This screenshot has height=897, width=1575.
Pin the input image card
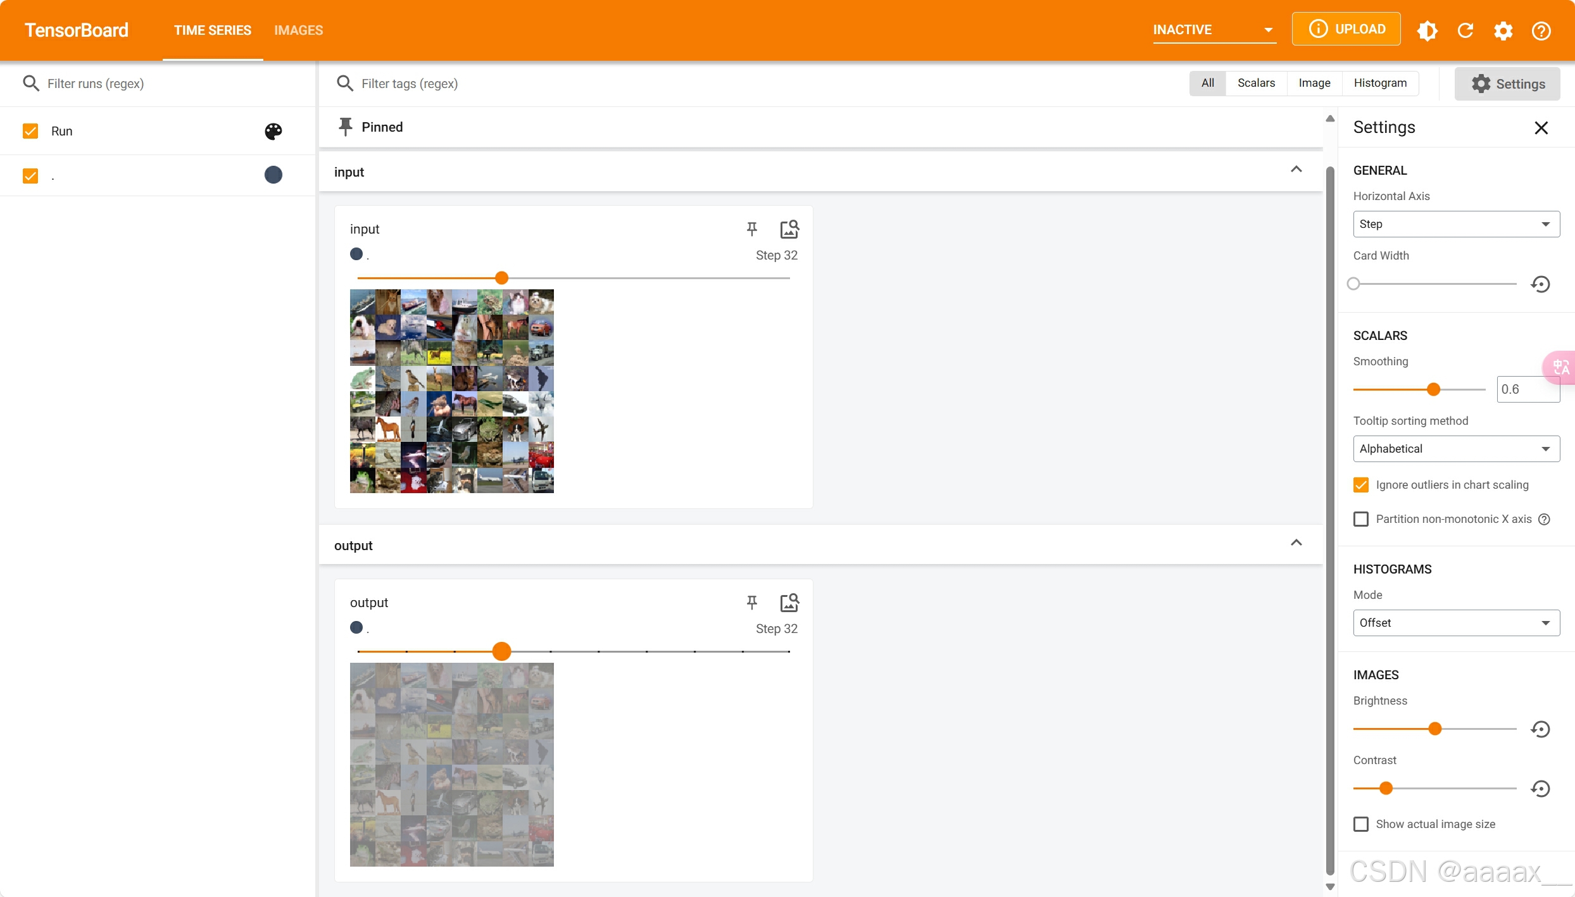point(751,229)
